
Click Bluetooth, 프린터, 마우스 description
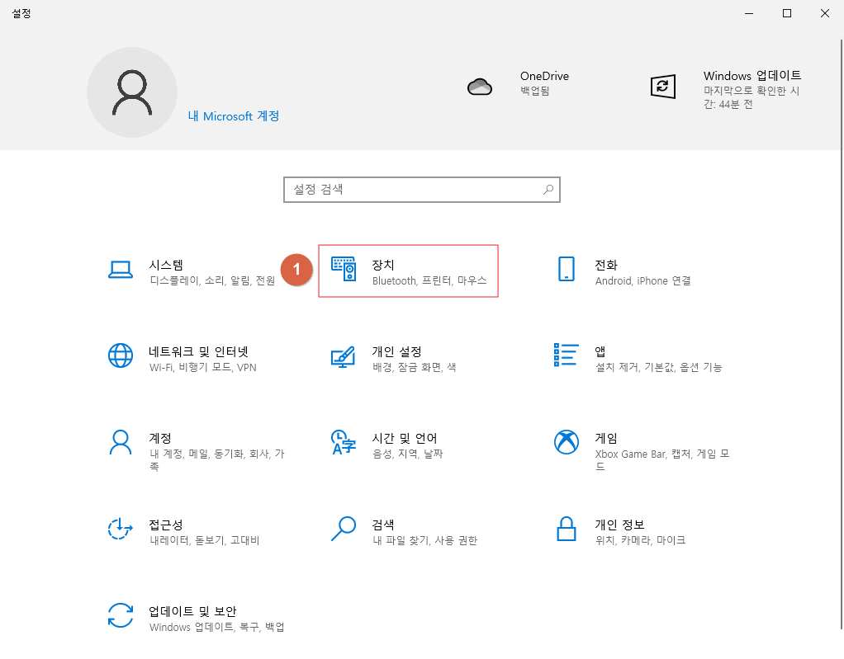[429, 280]
